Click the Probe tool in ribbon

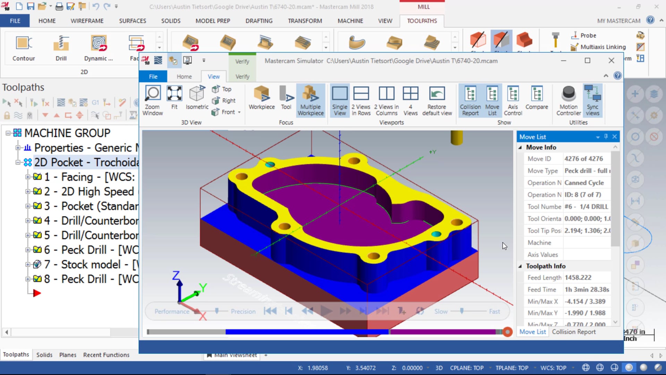coord(583,35)
